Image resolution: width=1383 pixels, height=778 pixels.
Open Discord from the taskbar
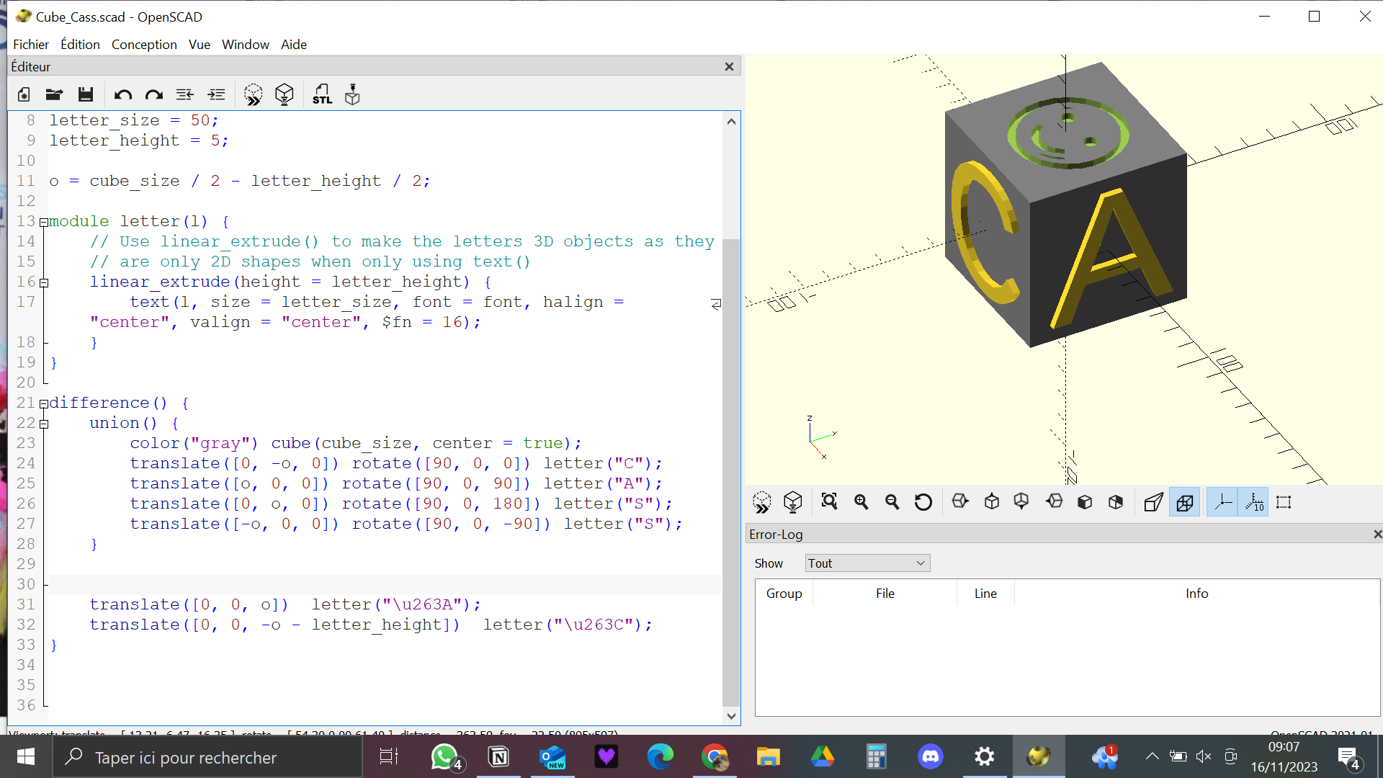(x=931, y=757)
